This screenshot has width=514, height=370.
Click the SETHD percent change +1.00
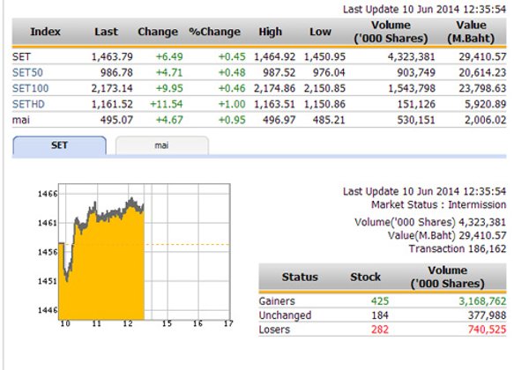pos(232,104)
